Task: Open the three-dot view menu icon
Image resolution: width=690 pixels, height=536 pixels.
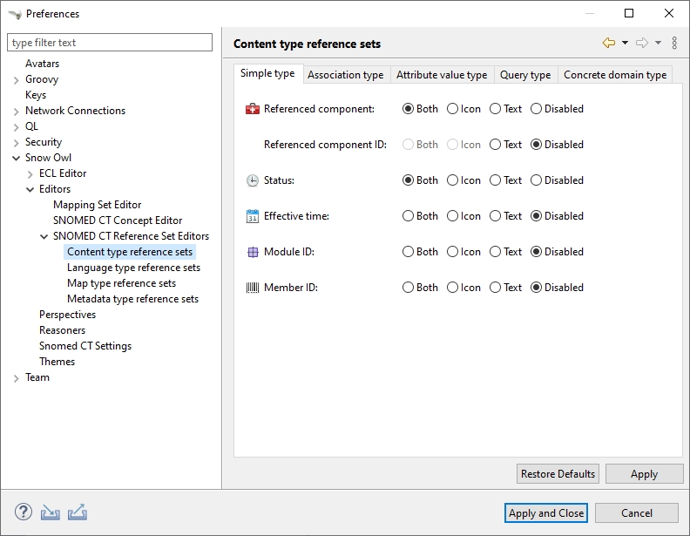Action: point(674,43)
